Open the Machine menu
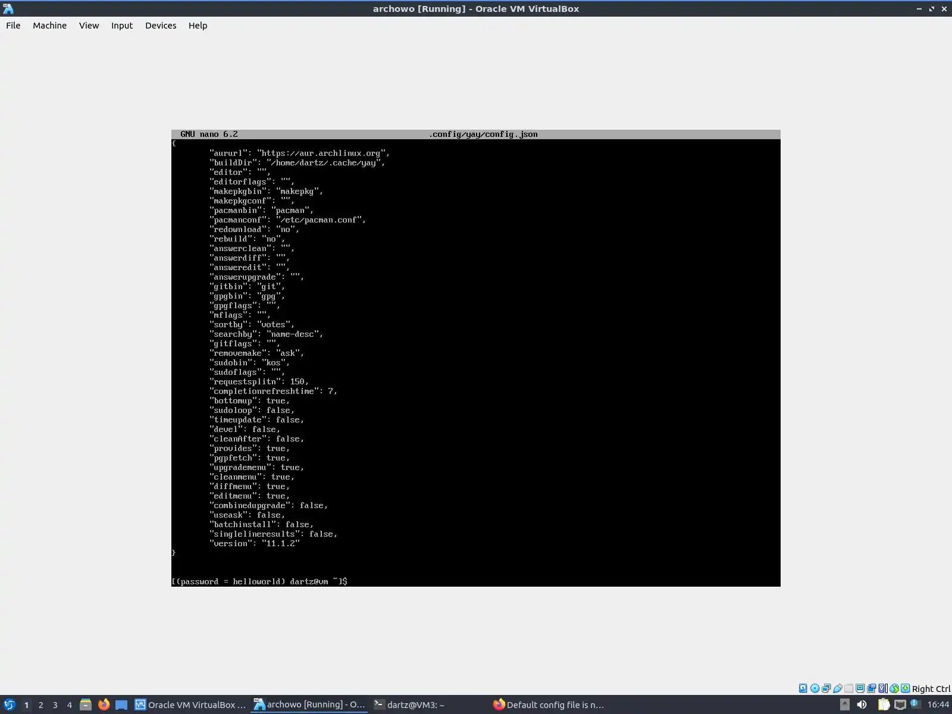This screenshot has height=714, width=952. (x=49, y=26)
